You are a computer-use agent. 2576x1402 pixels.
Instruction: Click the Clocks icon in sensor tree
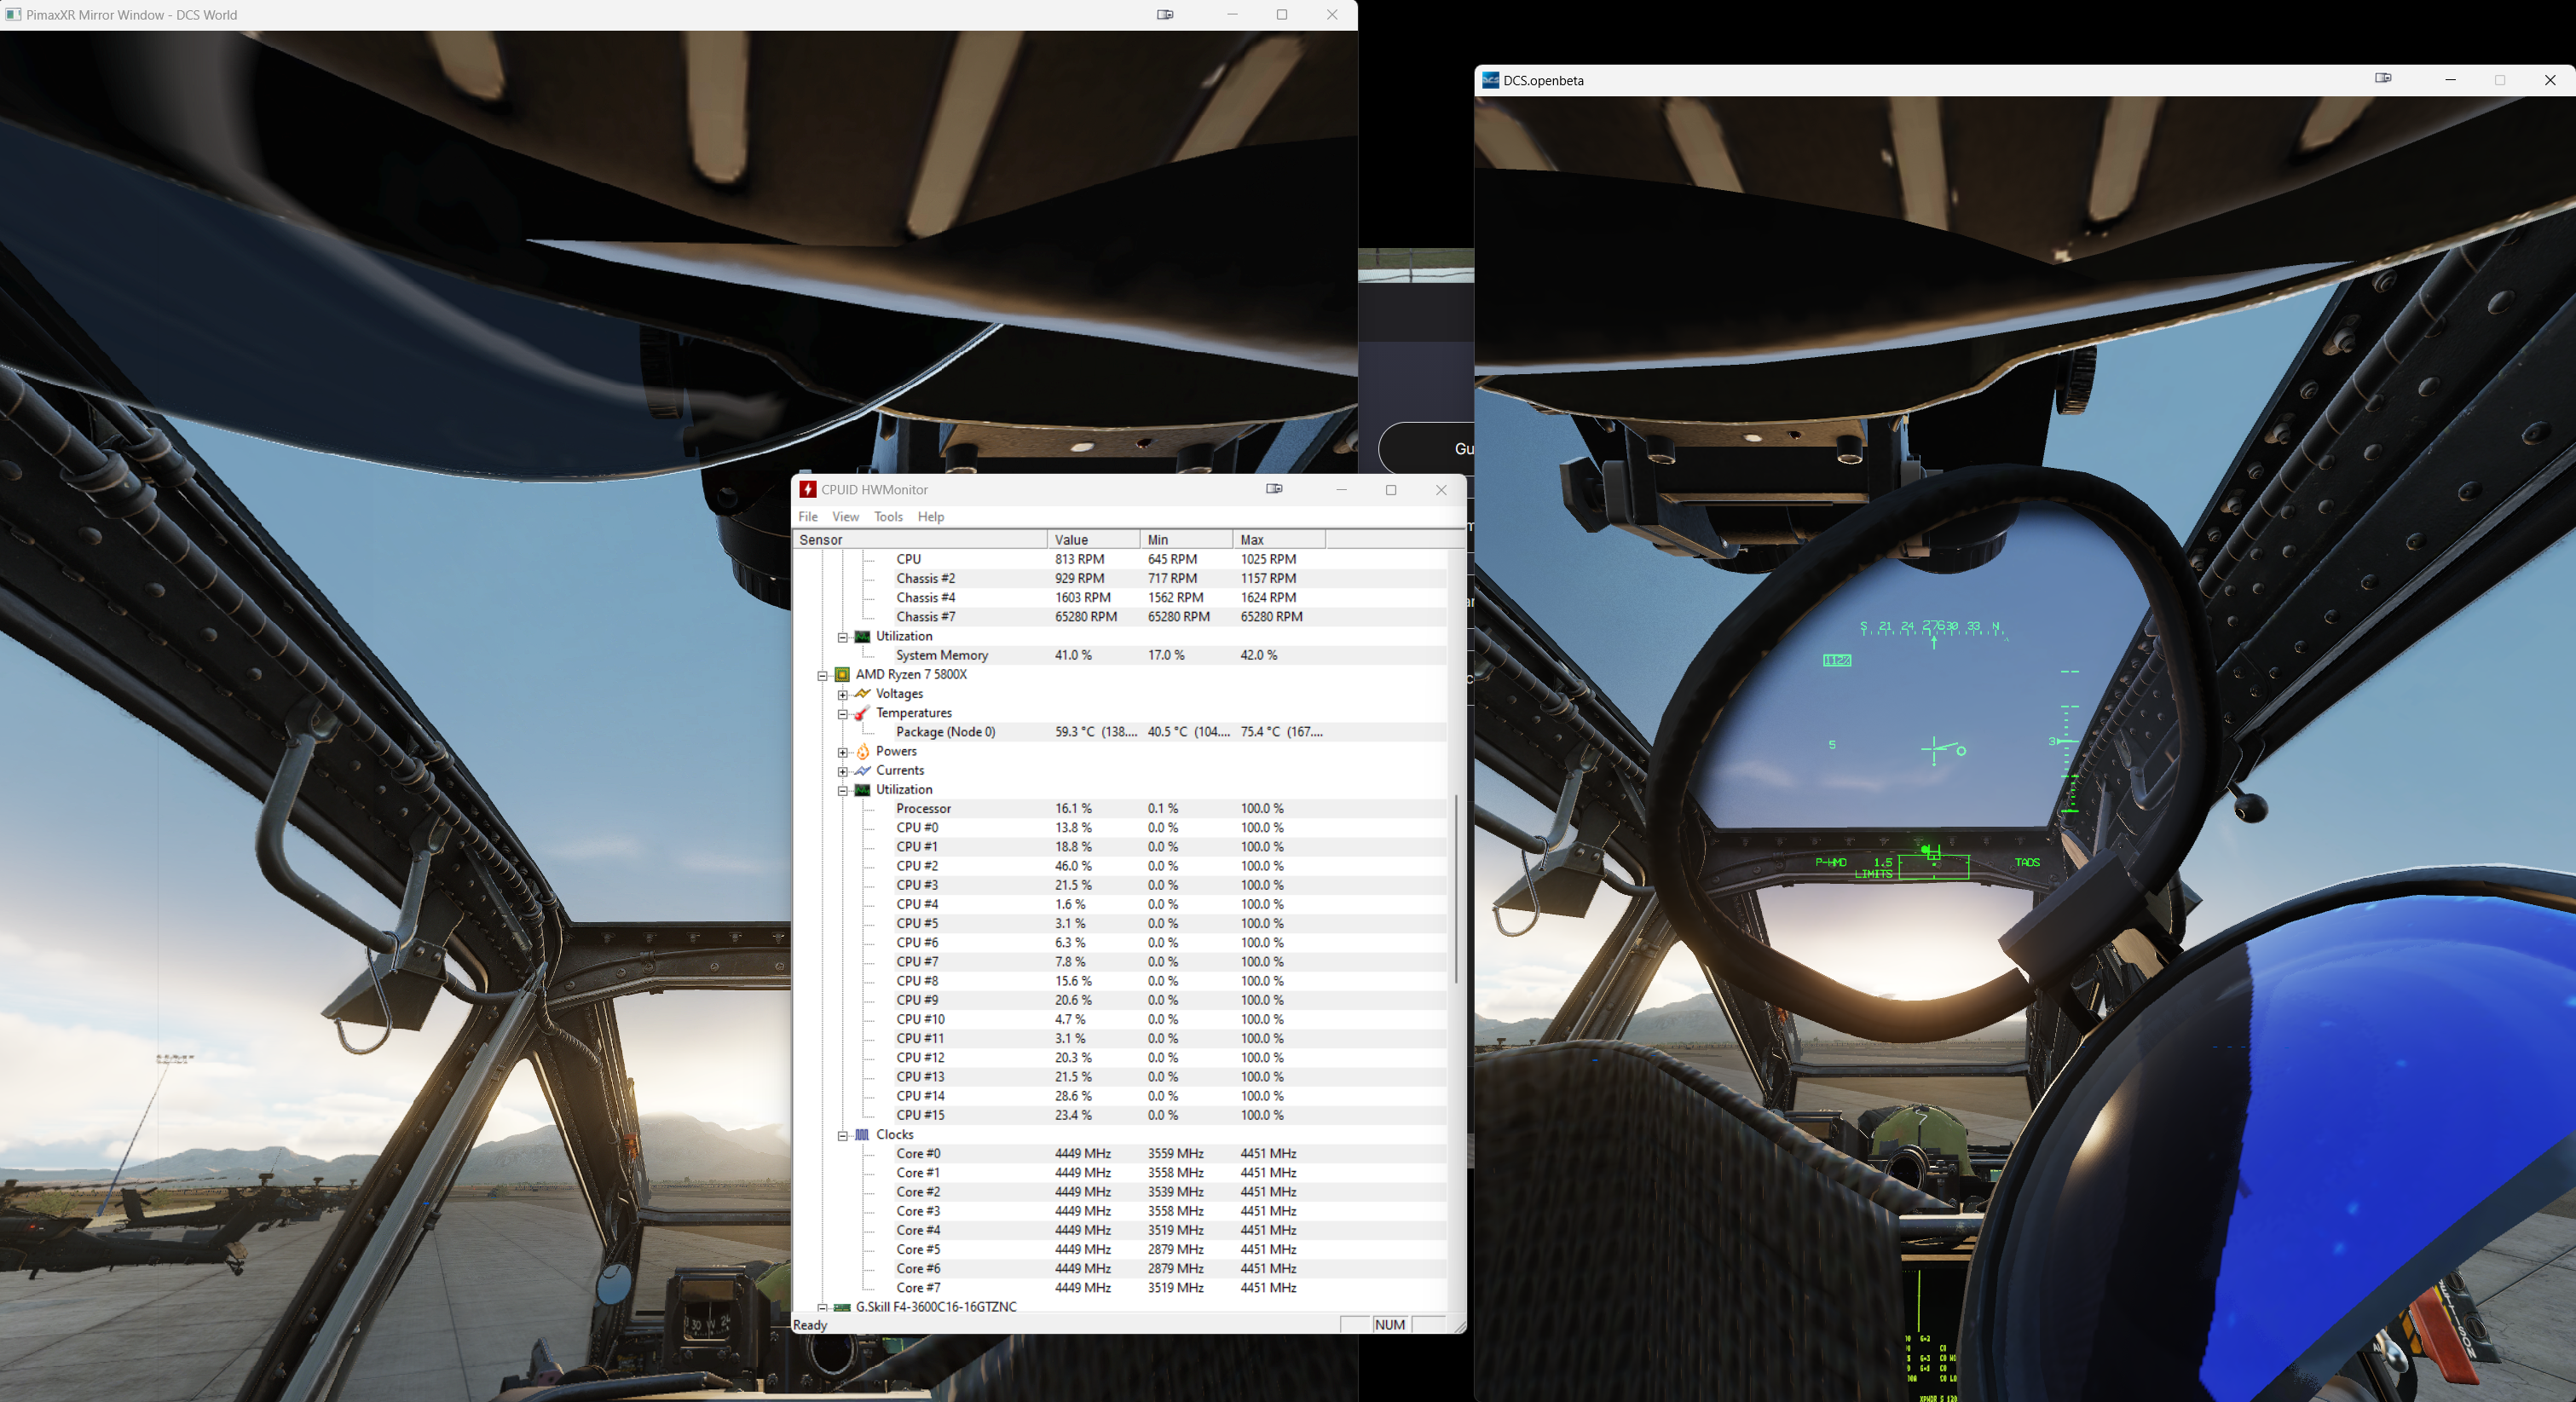click(x=862, y=1134)
